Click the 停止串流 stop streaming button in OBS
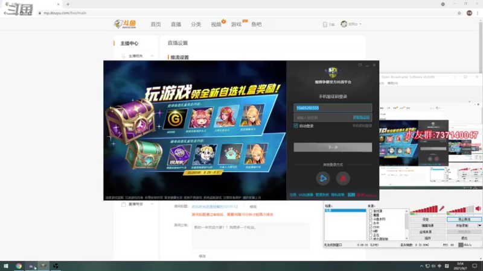This screenshot has width=483, height=271. (464, 219)
